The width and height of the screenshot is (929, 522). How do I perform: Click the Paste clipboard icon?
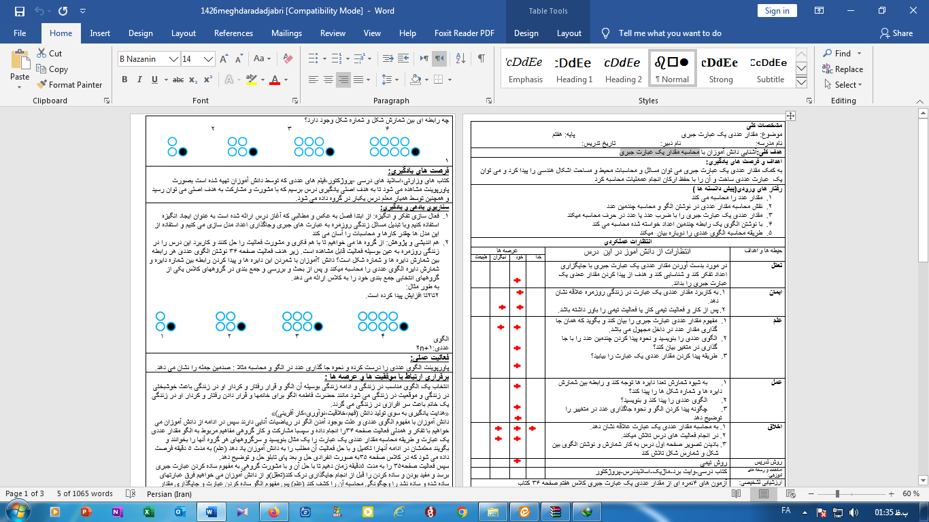click(20, 60)
